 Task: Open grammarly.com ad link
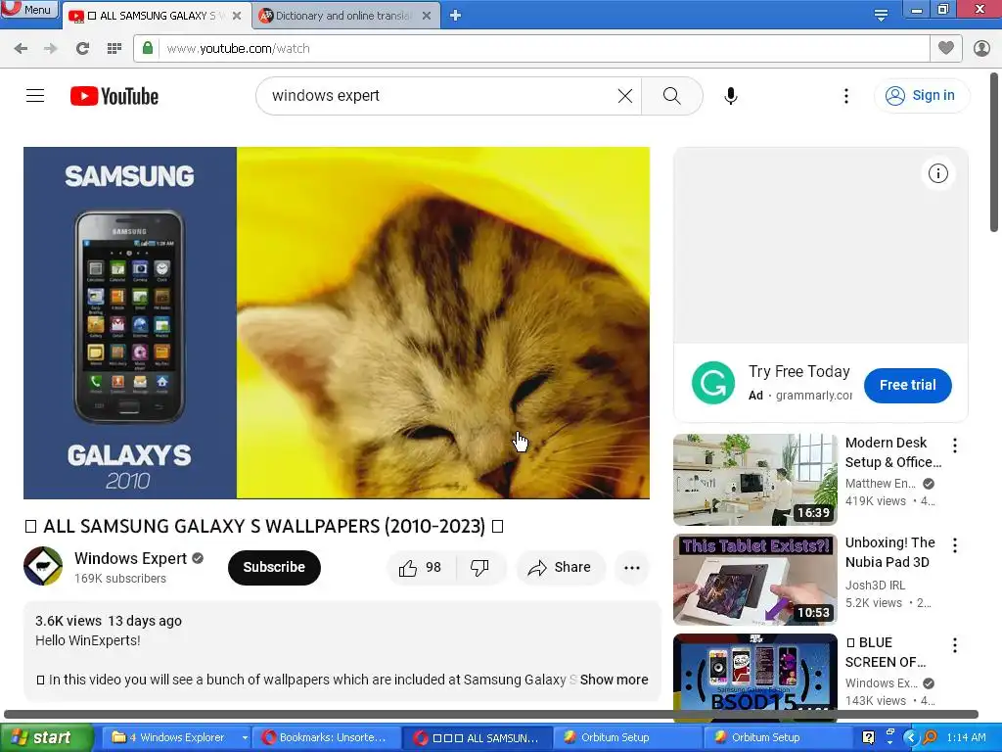[x=813, y=396]
